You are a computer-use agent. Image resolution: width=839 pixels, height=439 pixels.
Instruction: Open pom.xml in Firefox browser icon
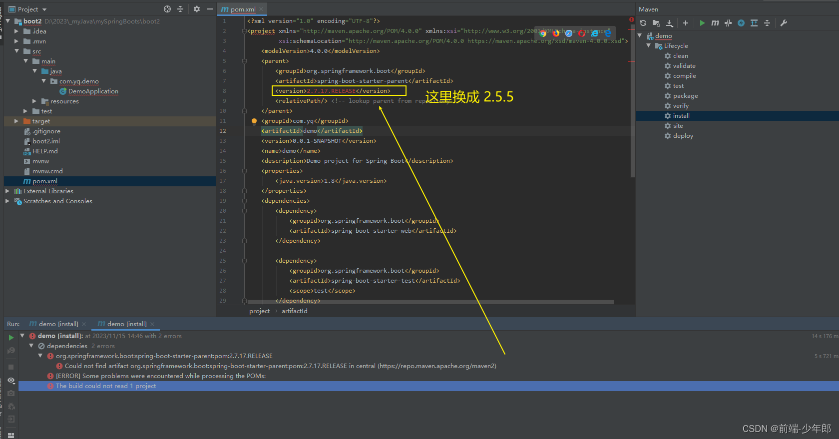556,33
